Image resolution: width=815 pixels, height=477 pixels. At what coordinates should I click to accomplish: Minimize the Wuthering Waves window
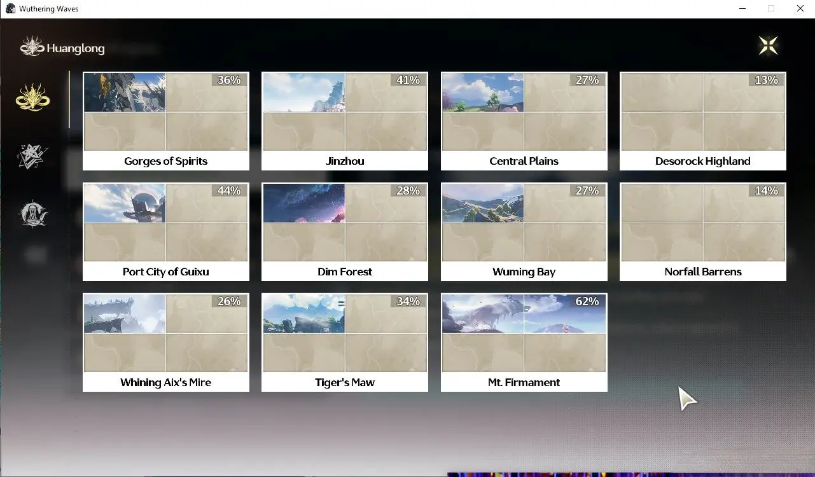(x=742, y=9)
